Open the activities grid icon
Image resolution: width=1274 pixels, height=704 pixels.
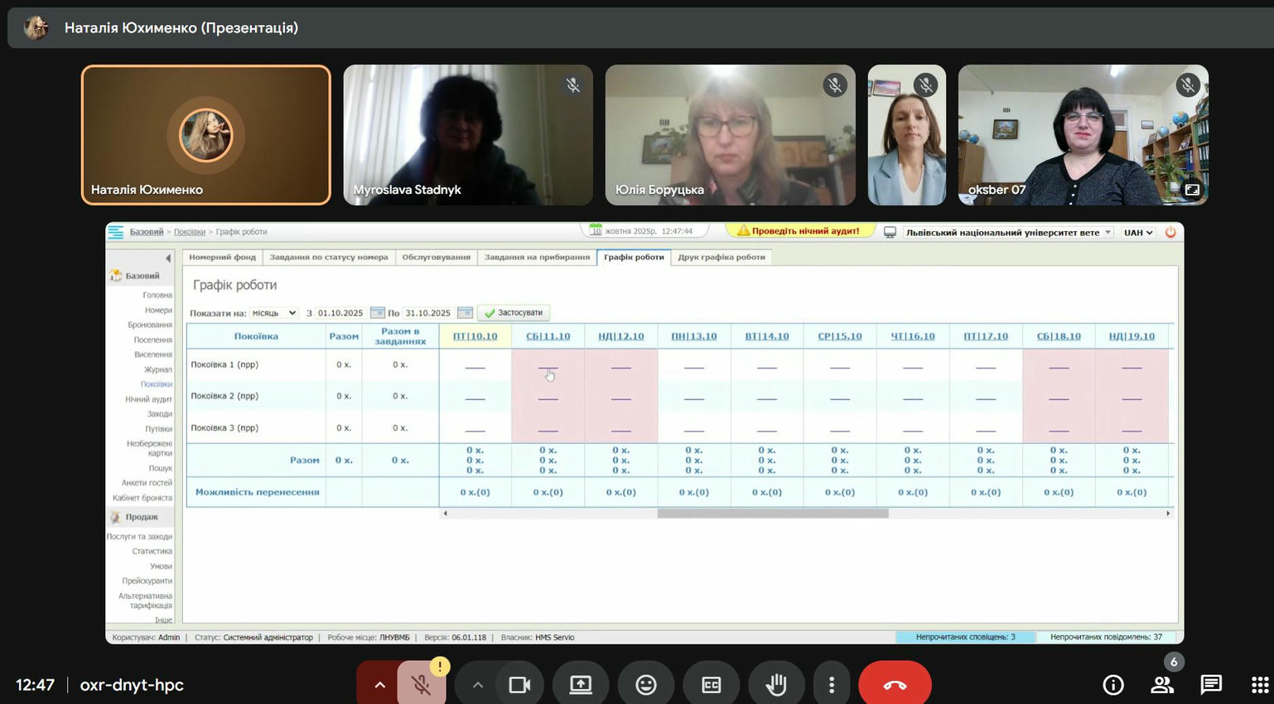(x=1259, y=685)
